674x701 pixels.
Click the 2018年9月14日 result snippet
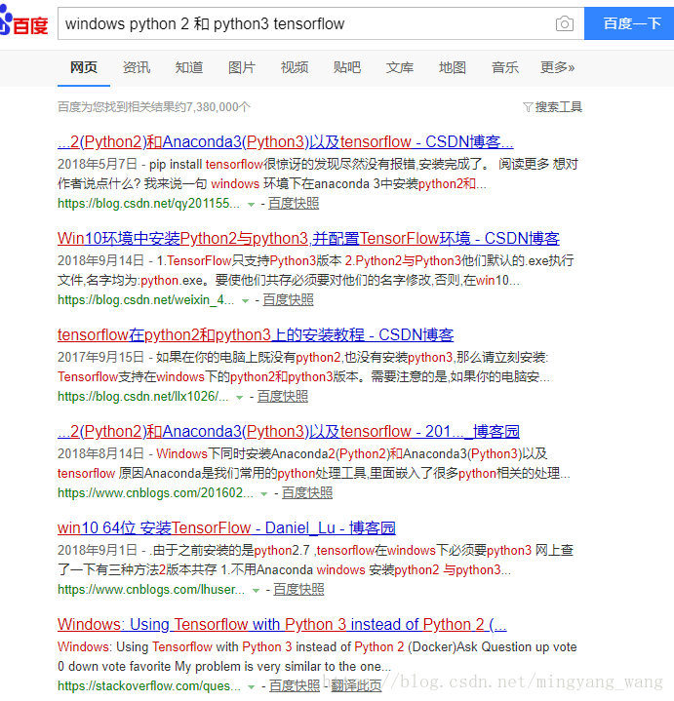point(316,270)
